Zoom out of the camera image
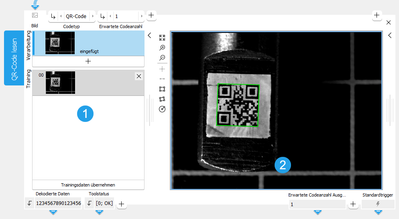This screenshot has height=219, width=399. [x=162, y=58]
